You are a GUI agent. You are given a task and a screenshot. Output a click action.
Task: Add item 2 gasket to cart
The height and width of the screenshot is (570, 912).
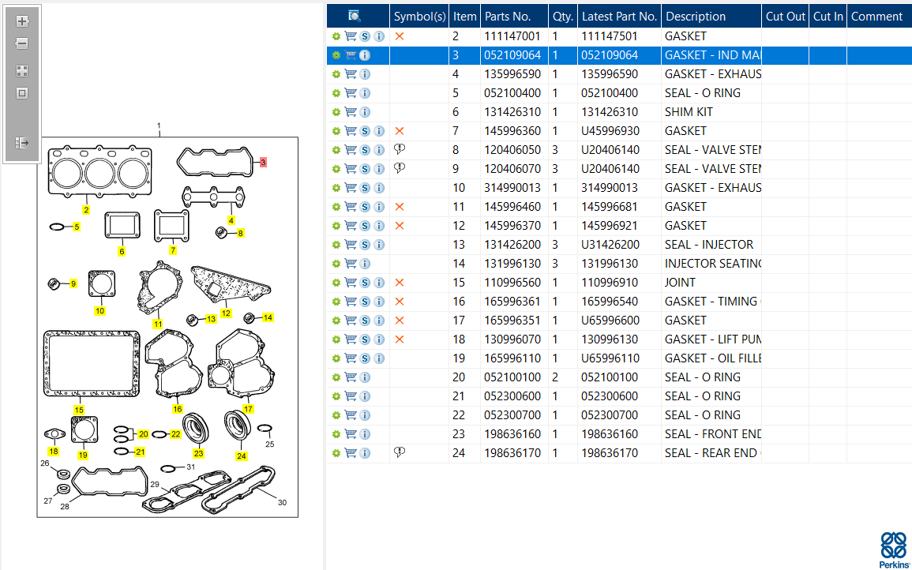click(x=351, y=36)
